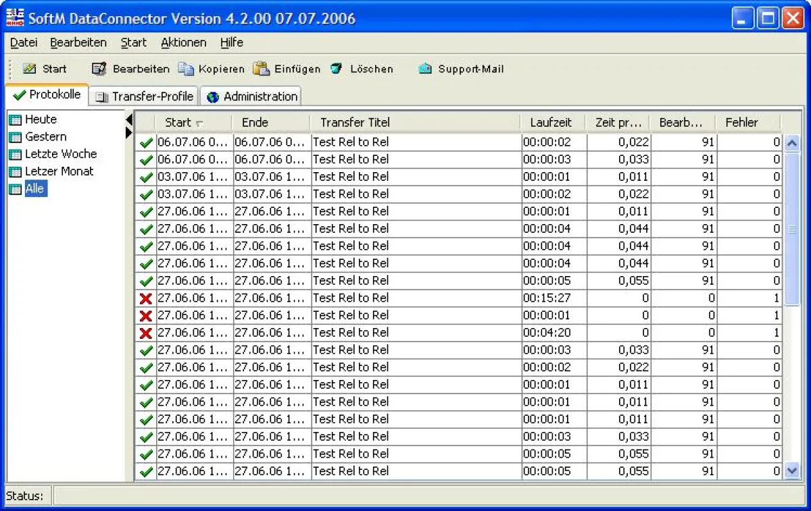
Task: Select the red X icon on a failed transfer
Action: tap(145, 298)
